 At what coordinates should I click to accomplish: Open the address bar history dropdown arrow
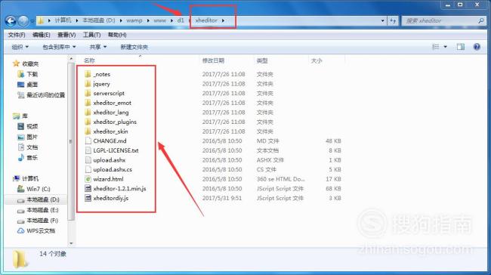point(383,20)
